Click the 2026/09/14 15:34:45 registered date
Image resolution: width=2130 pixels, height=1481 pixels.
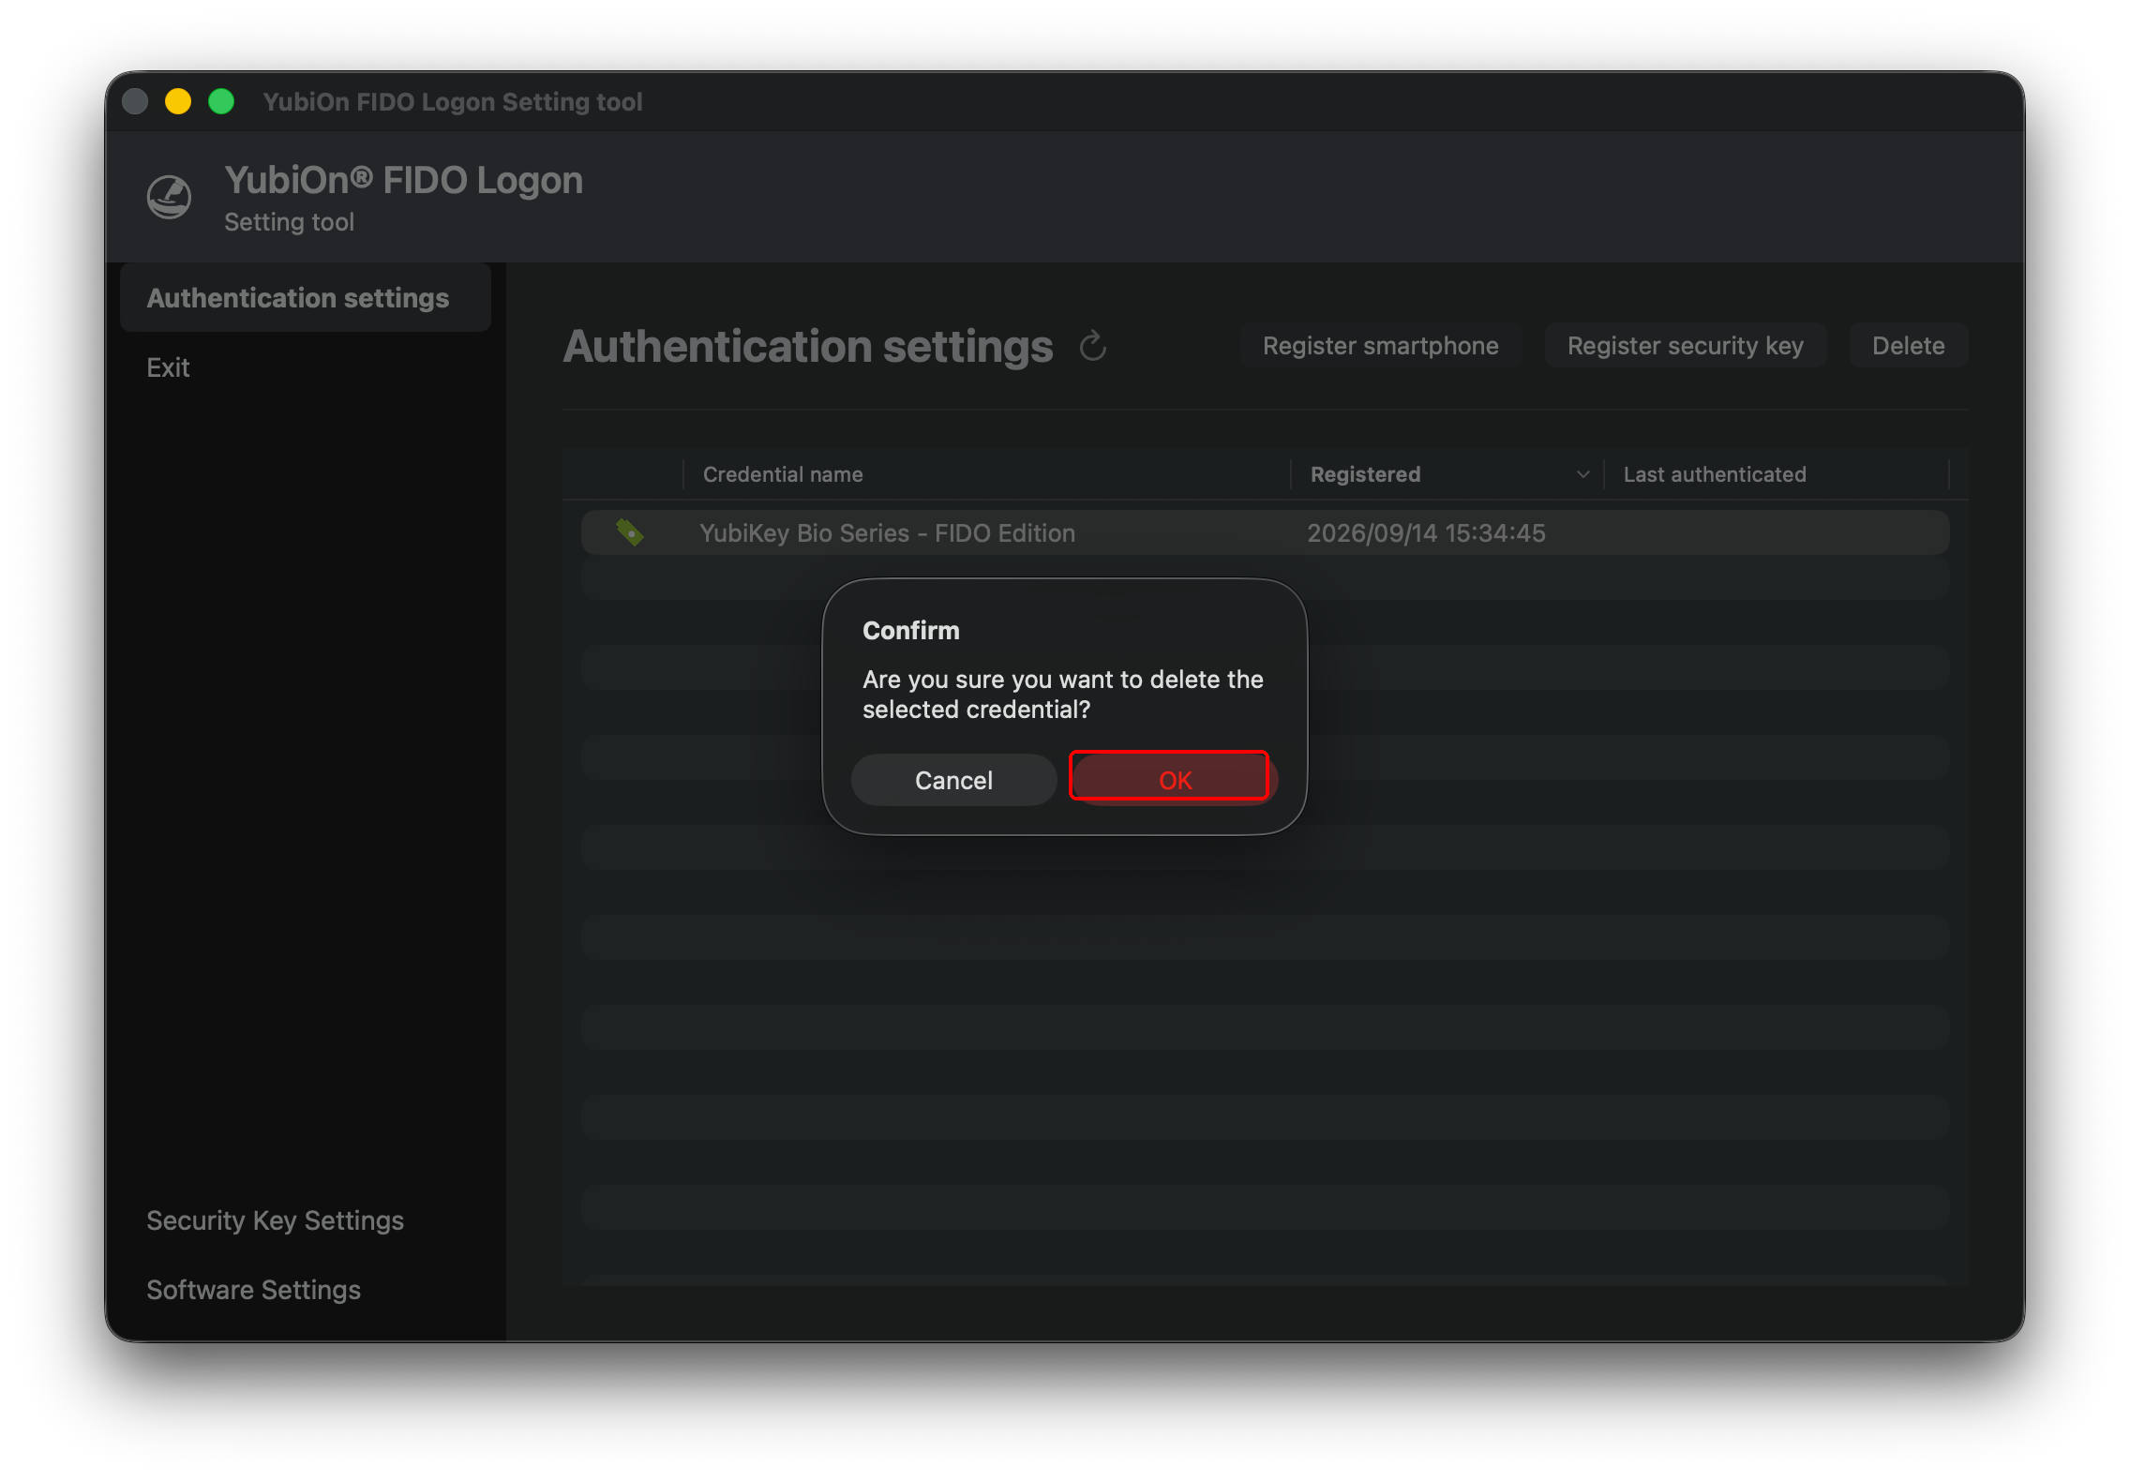coord(1426,533)
